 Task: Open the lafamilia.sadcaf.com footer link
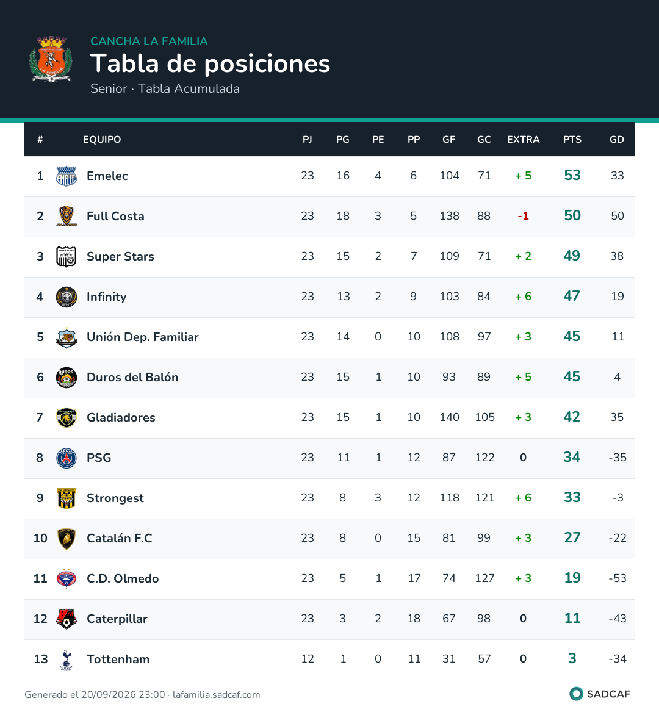click(x=216, y=694)
